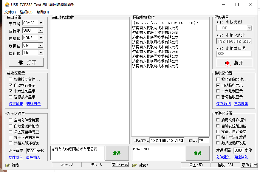Open the 8 bit data bits dropdown

pyautogui.click(x=41, y=45)
